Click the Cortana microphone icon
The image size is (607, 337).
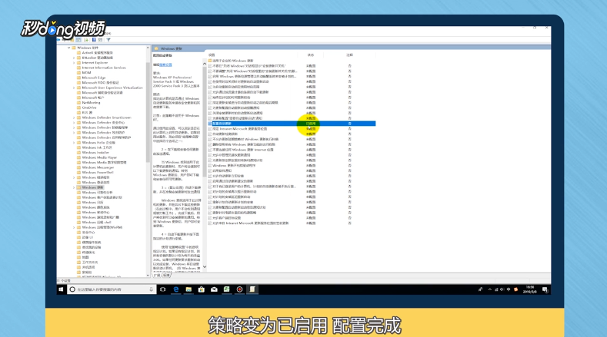151,289
